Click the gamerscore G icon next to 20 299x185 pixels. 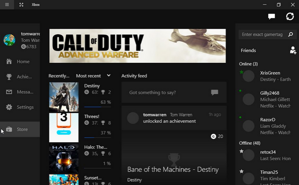pyautogui.click(x=213, y=136)
